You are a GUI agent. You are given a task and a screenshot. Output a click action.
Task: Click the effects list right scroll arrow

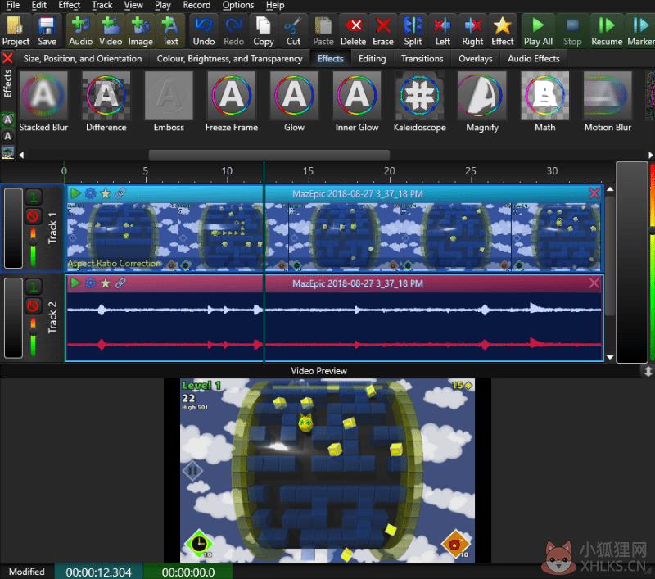(650, 155)
